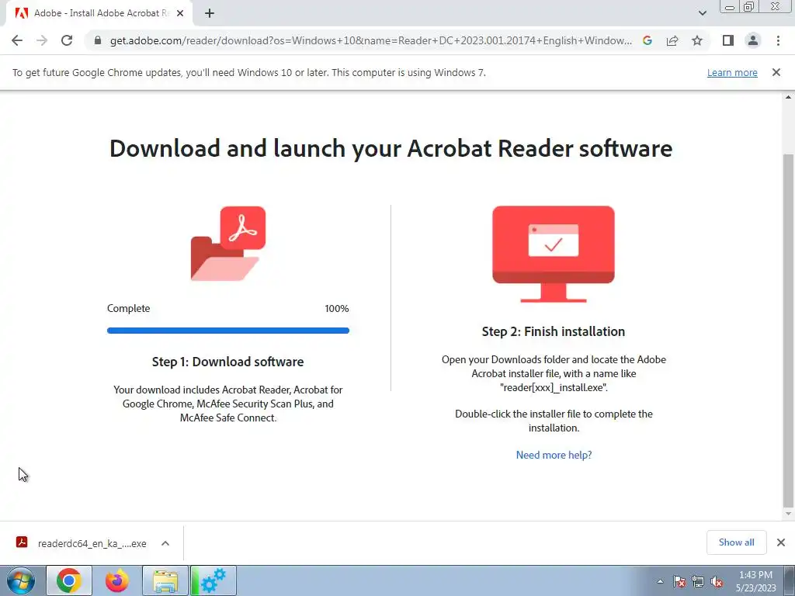Screen dimensions: 795x596
Task: Share this page using the share icon
Action: pyautogui.click(x=672, y=40)
